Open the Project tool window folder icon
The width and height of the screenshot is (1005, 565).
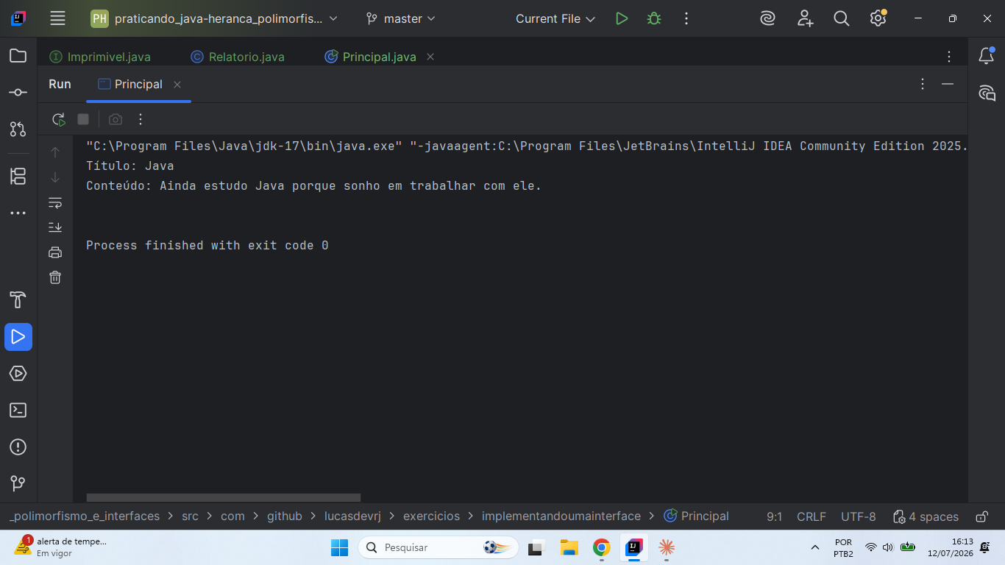coord(18,56)
